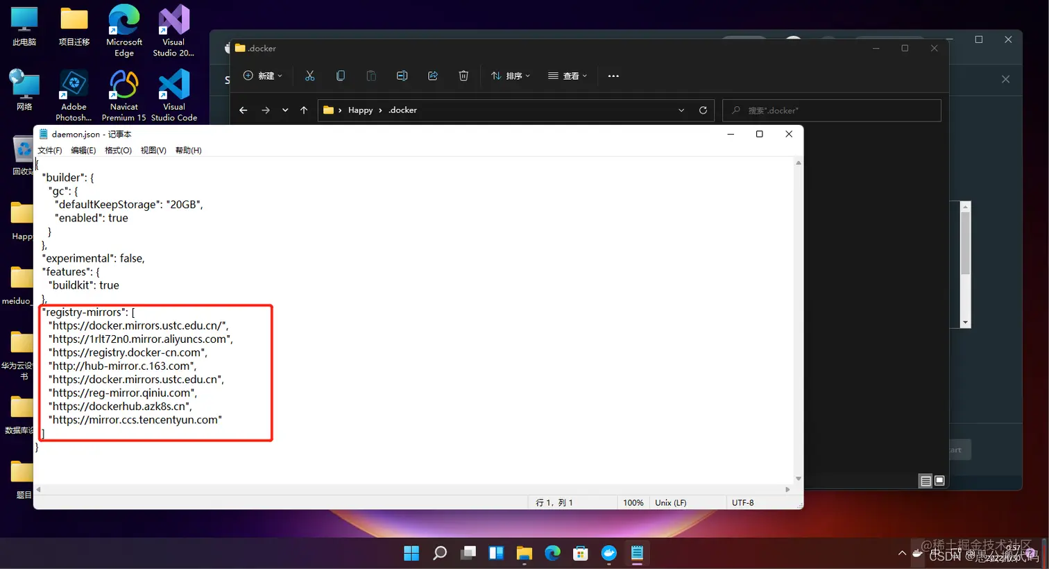Open Task View on taskbar
This screenshot has height=569, width=1049.
tap(468, 553)
